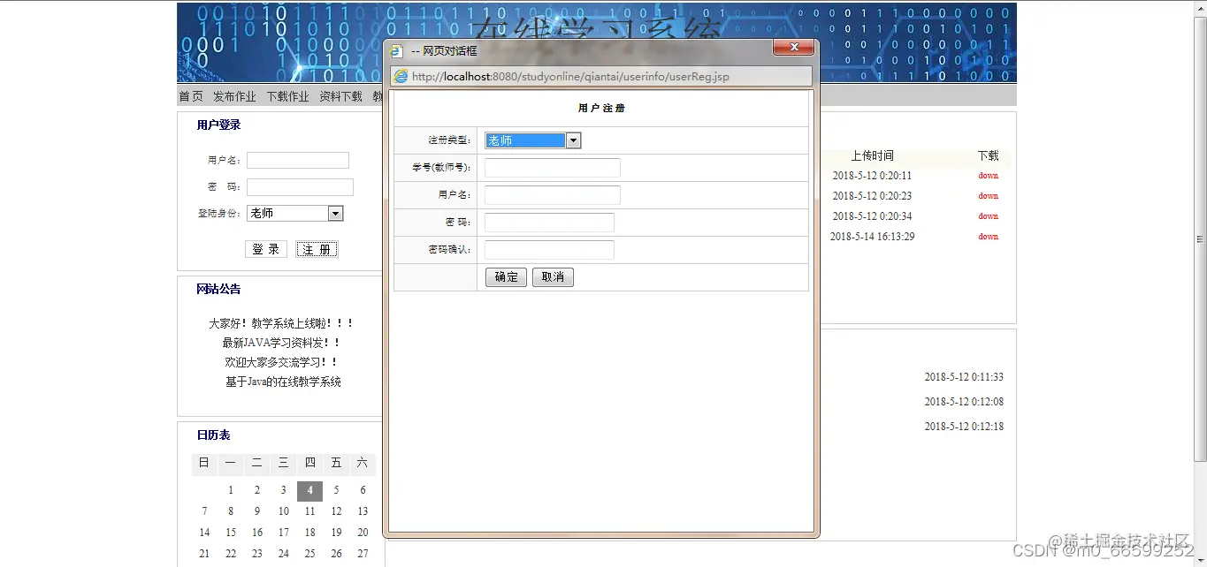
Task: Focus the 用户名 field in 用户登录 panel
Action: 298,160
